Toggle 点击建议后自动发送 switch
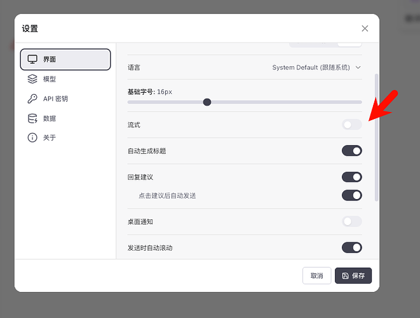The height and width of the screenshot is (318, 420). 352,195
